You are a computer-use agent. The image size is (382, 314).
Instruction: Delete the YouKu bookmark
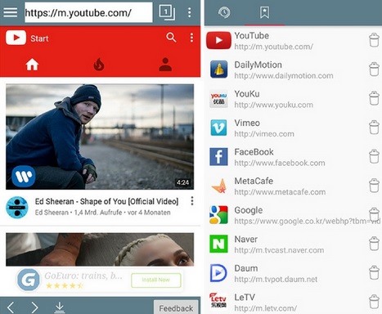tap(374, 98)
